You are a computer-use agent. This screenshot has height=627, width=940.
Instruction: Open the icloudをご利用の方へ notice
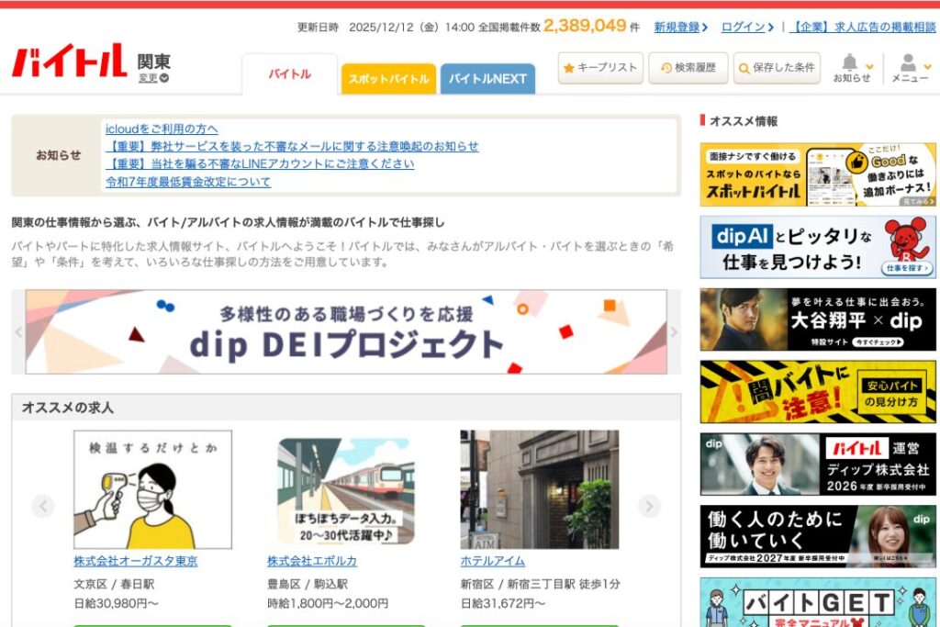(x=162, y=129)
